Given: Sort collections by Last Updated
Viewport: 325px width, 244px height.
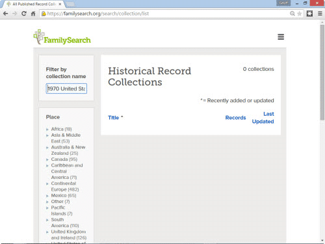Looking at the screenshot, I should (x=263, y=118).
